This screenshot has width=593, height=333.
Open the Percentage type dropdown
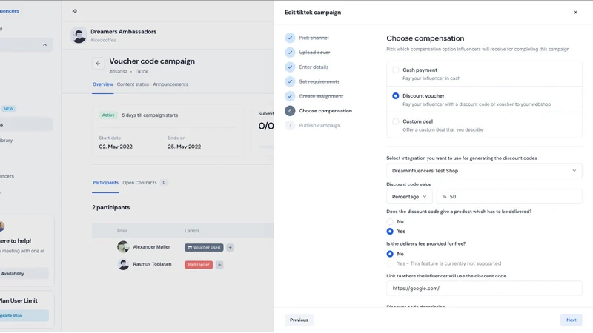click(409, 197)
